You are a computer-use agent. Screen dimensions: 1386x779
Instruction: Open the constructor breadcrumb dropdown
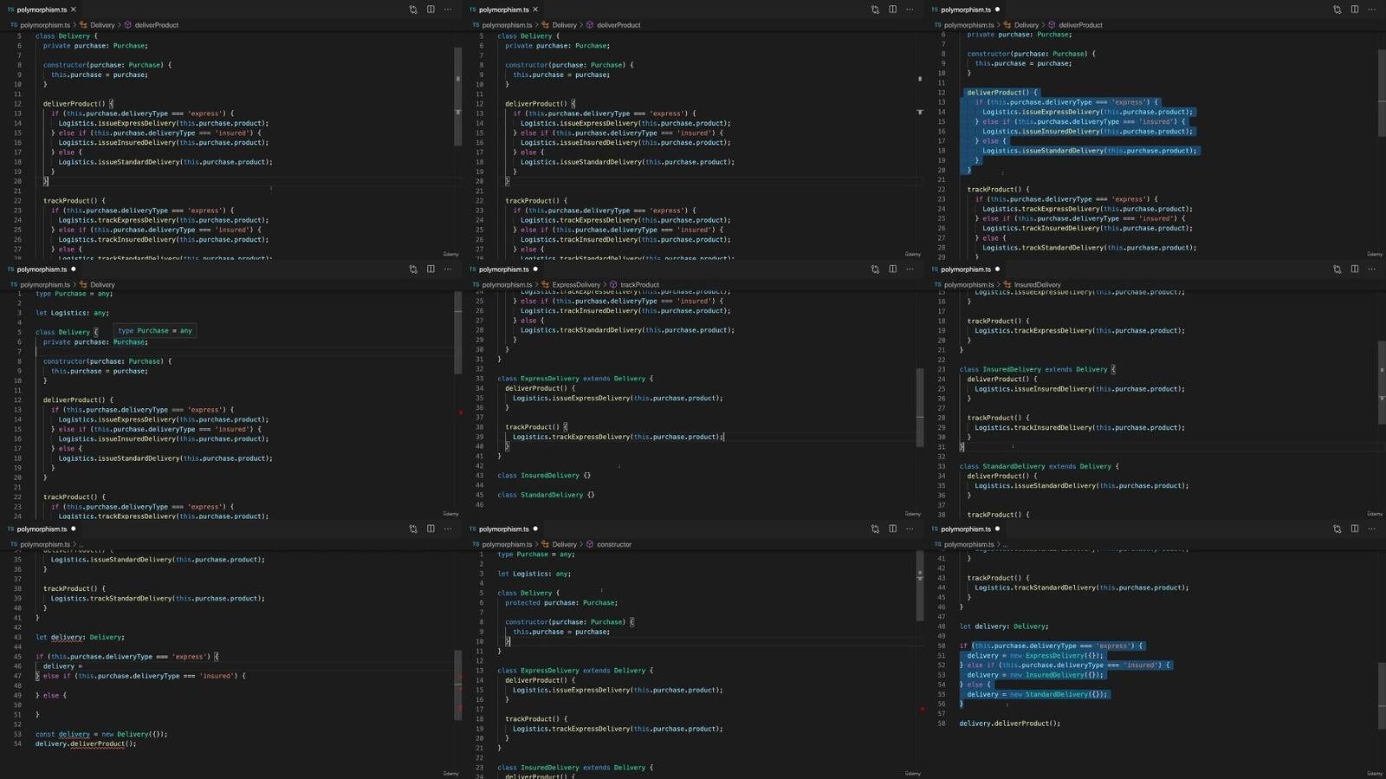613,544
